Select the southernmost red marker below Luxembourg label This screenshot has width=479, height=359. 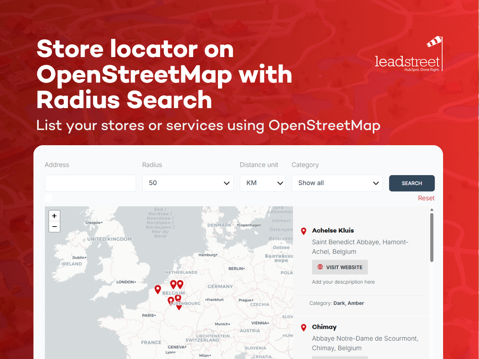coord(179,306)
